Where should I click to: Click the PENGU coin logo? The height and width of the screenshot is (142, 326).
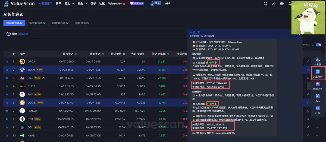point(22,111)
